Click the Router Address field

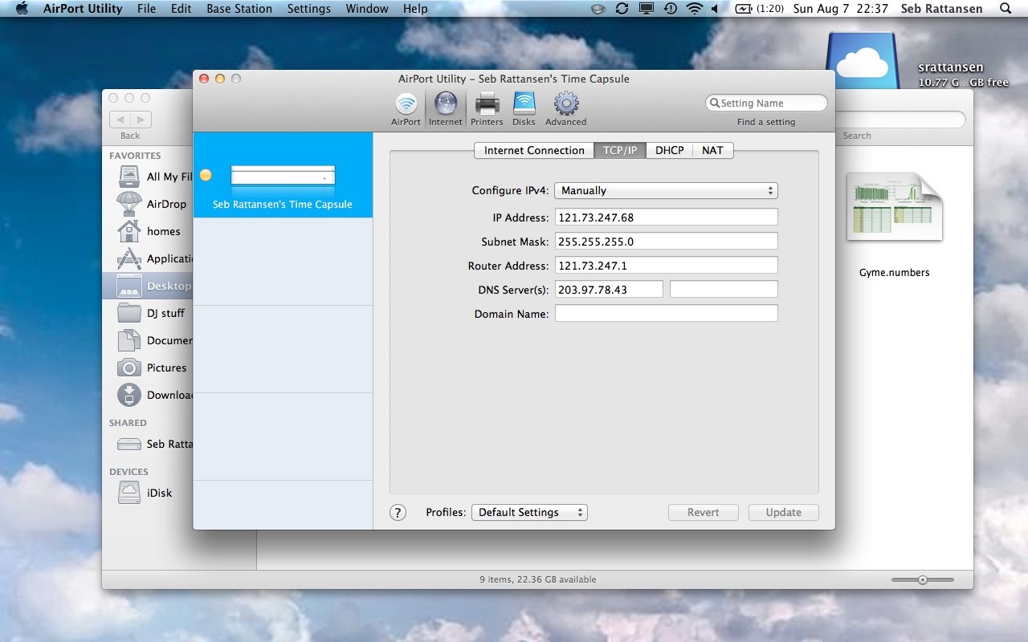[667, 266]
